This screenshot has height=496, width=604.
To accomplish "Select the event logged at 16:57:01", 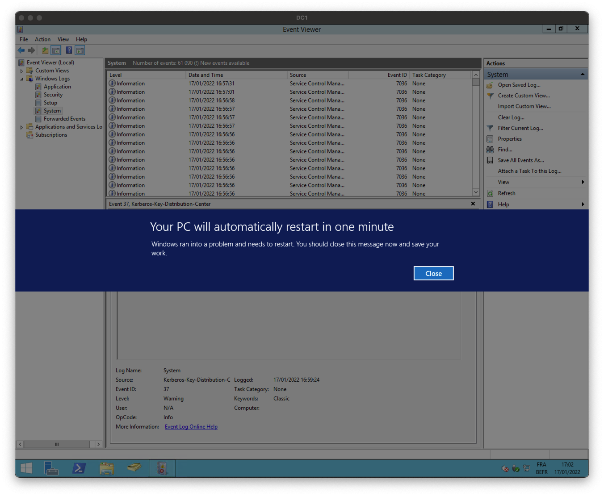I will pyautogui.click(x=289, y=92).
